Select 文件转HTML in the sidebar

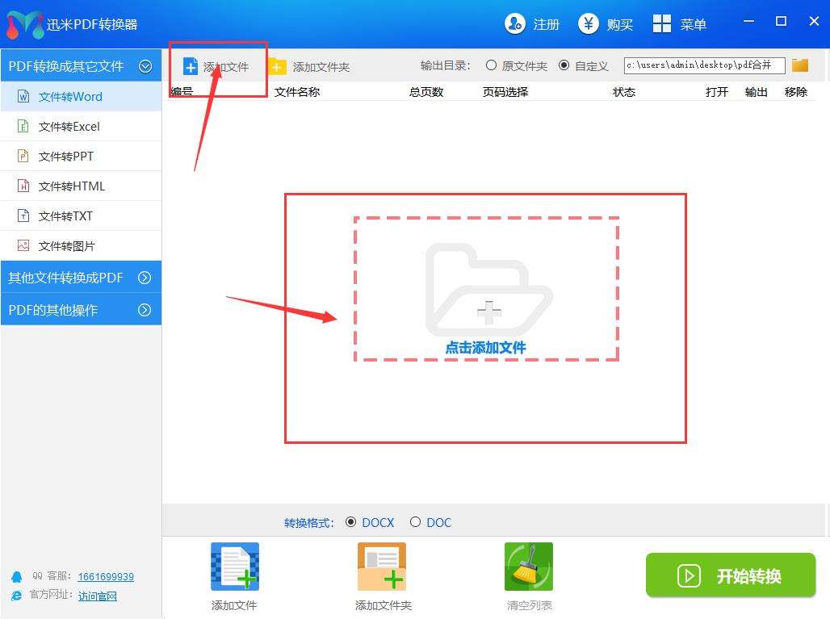point(81,186)
